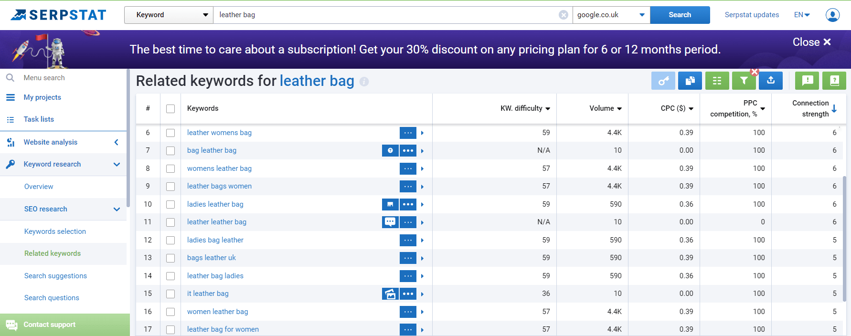The height and width of the screenshot is (336, 851).
Task: Check the leather womens bag row
Action: 170,133
